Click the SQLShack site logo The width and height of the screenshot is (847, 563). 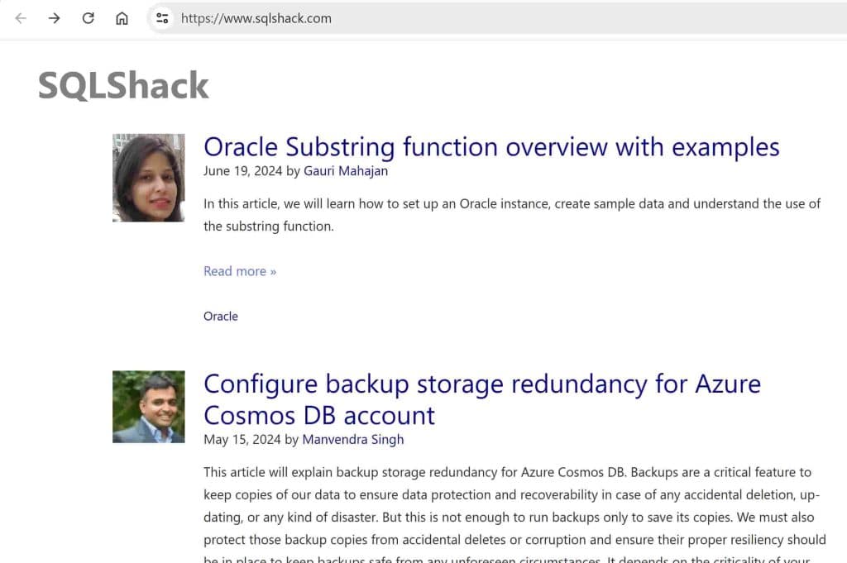(123, 85)
